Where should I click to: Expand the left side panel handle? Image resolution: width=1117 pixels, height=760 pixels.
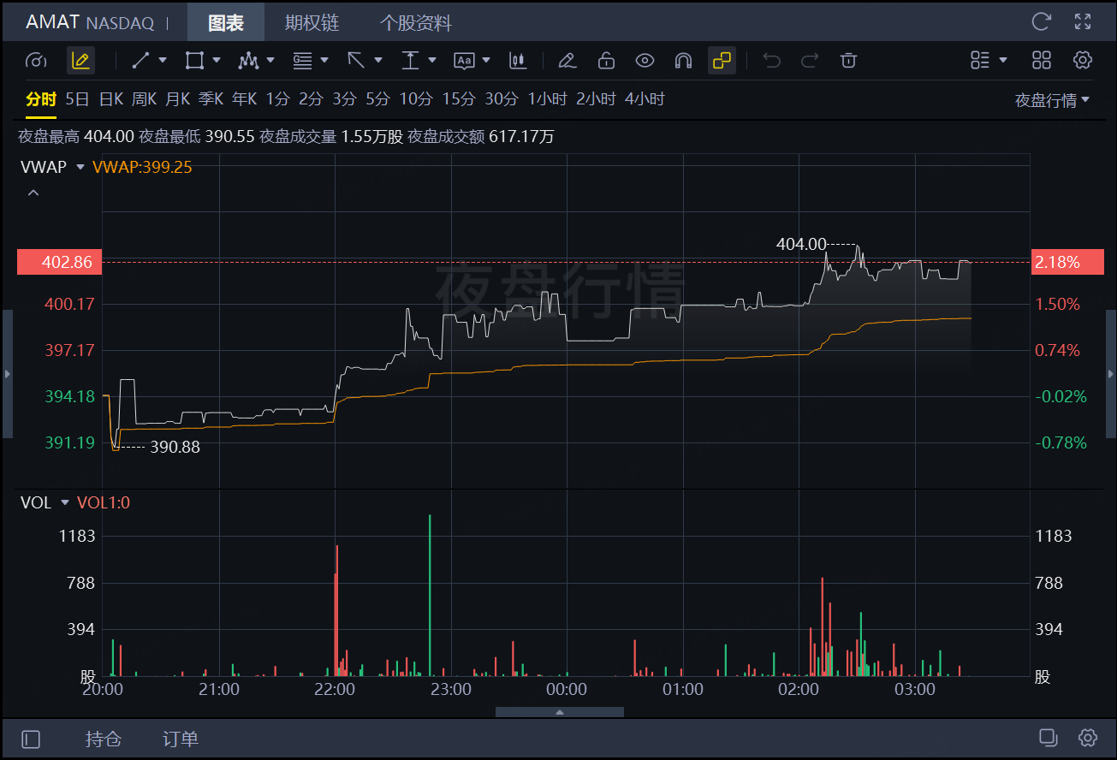click(6, 374)
